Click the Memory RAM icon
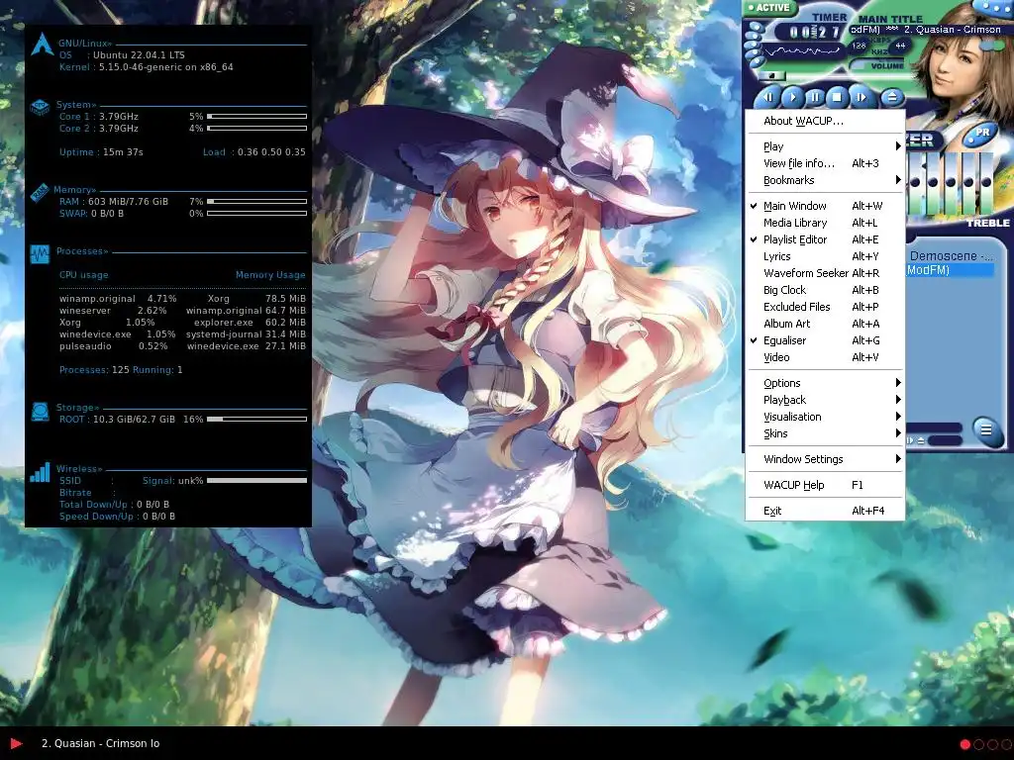 click(x=40, y=193)
